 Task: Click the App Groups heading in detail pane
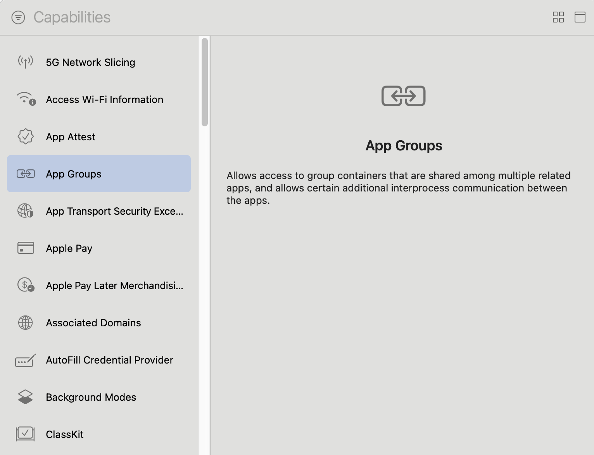(x=404, y=146)
